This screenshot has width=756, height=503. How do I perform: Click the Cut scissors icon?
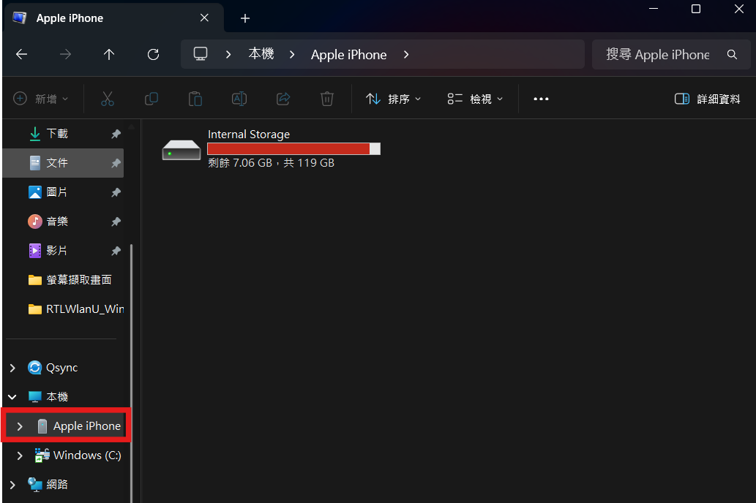click(108, 99)
